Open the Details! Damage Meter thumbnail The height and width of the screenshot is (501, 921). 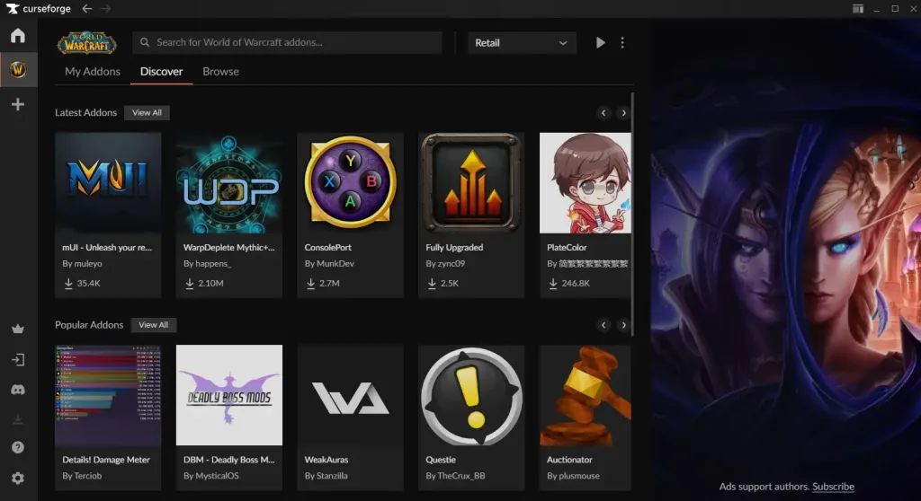point(108,395)
